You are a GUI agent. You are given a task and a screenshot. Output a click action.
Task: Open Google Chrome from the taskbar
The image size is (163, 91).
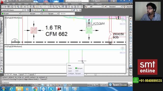35,89
